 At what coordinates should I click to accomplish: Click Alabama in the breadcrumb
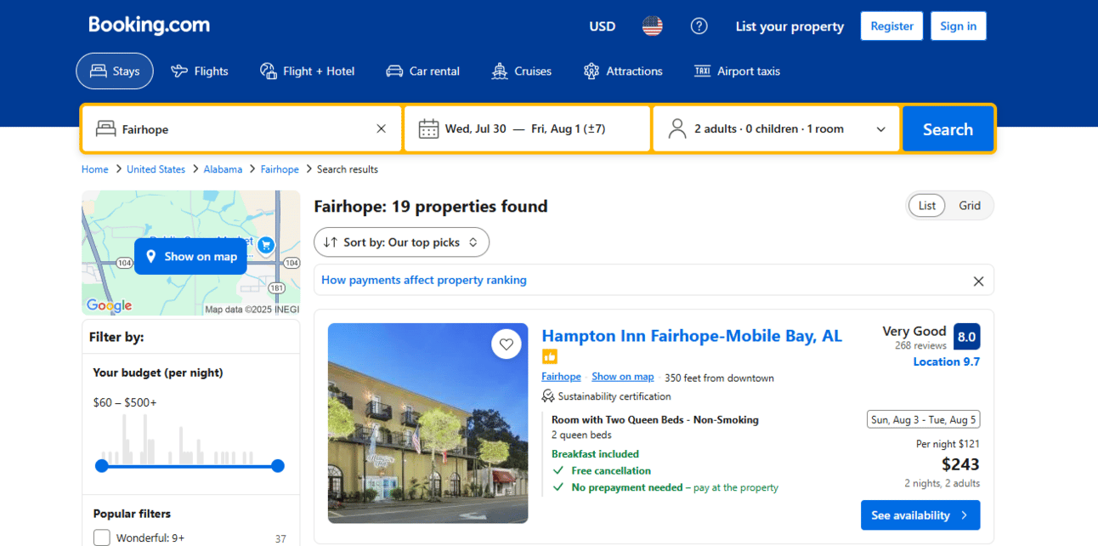(x=223, y=169)
